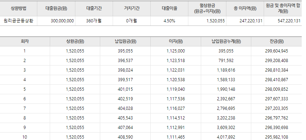Select balance value 299,208,408
This screenshot has height=140, width=306.
click(277, 61)
